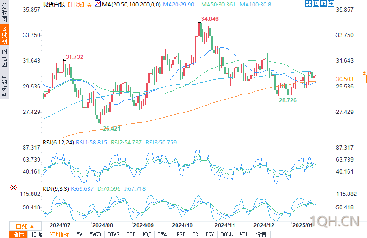Image resolution: width=367 pixels, height=238 pixels.
Task: Click the RSI3:50.759 value
Action: (x=161, y=142)
